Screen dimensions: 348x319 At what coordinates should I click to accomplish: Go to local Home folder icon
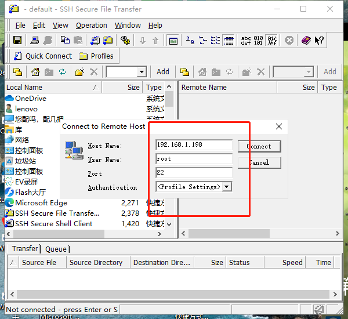pos(35,72)
